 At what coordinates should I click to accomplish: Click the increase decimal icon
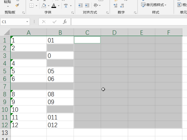tap(115, 6)
